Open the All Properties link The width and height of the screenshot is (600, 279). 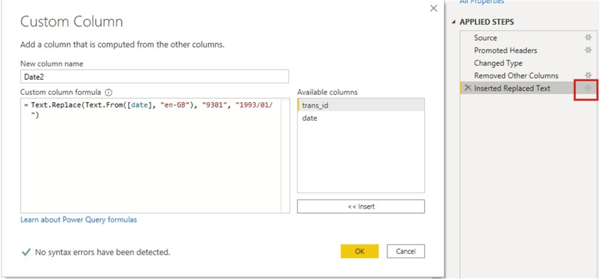click(482, 2)
